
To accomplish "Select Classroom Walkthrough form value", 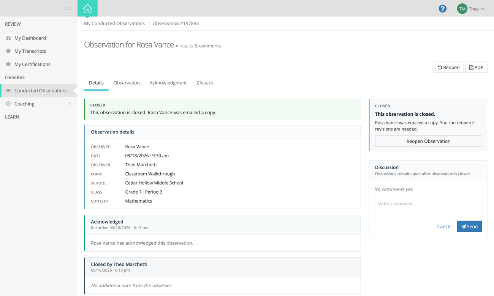I will (x=150, y=174).
